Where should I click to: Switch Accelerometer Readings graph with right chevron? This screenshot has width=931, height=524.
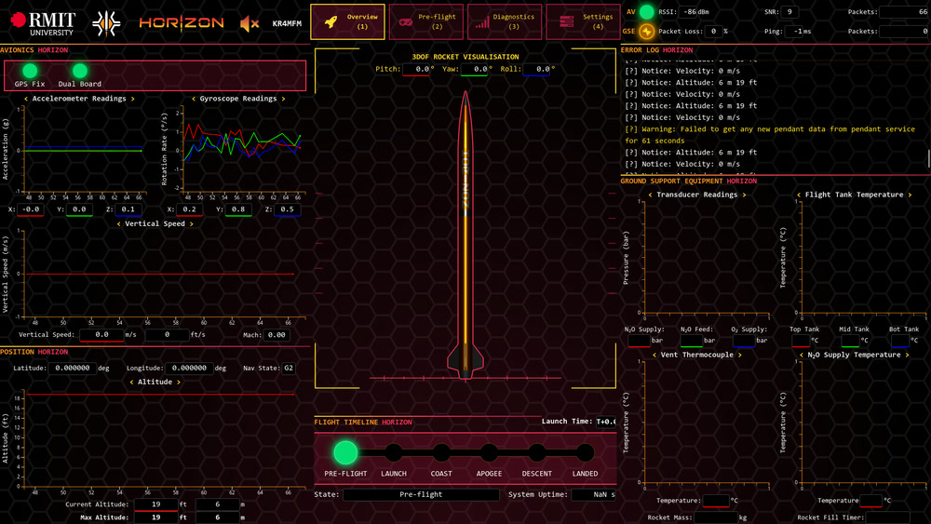pyautogui.click(x=133, y=99)
